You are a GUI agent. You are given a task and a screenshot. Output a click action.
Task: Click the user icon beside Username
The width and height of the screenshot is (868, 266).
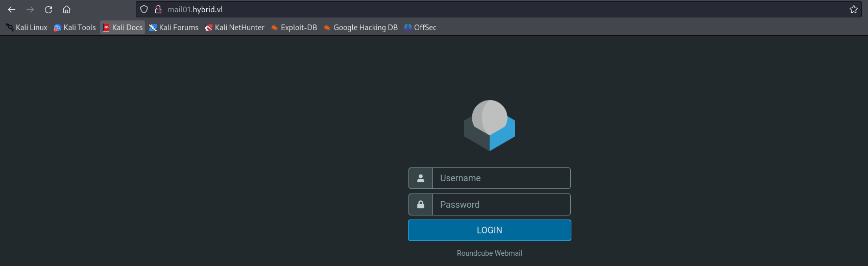pos(421,178)
